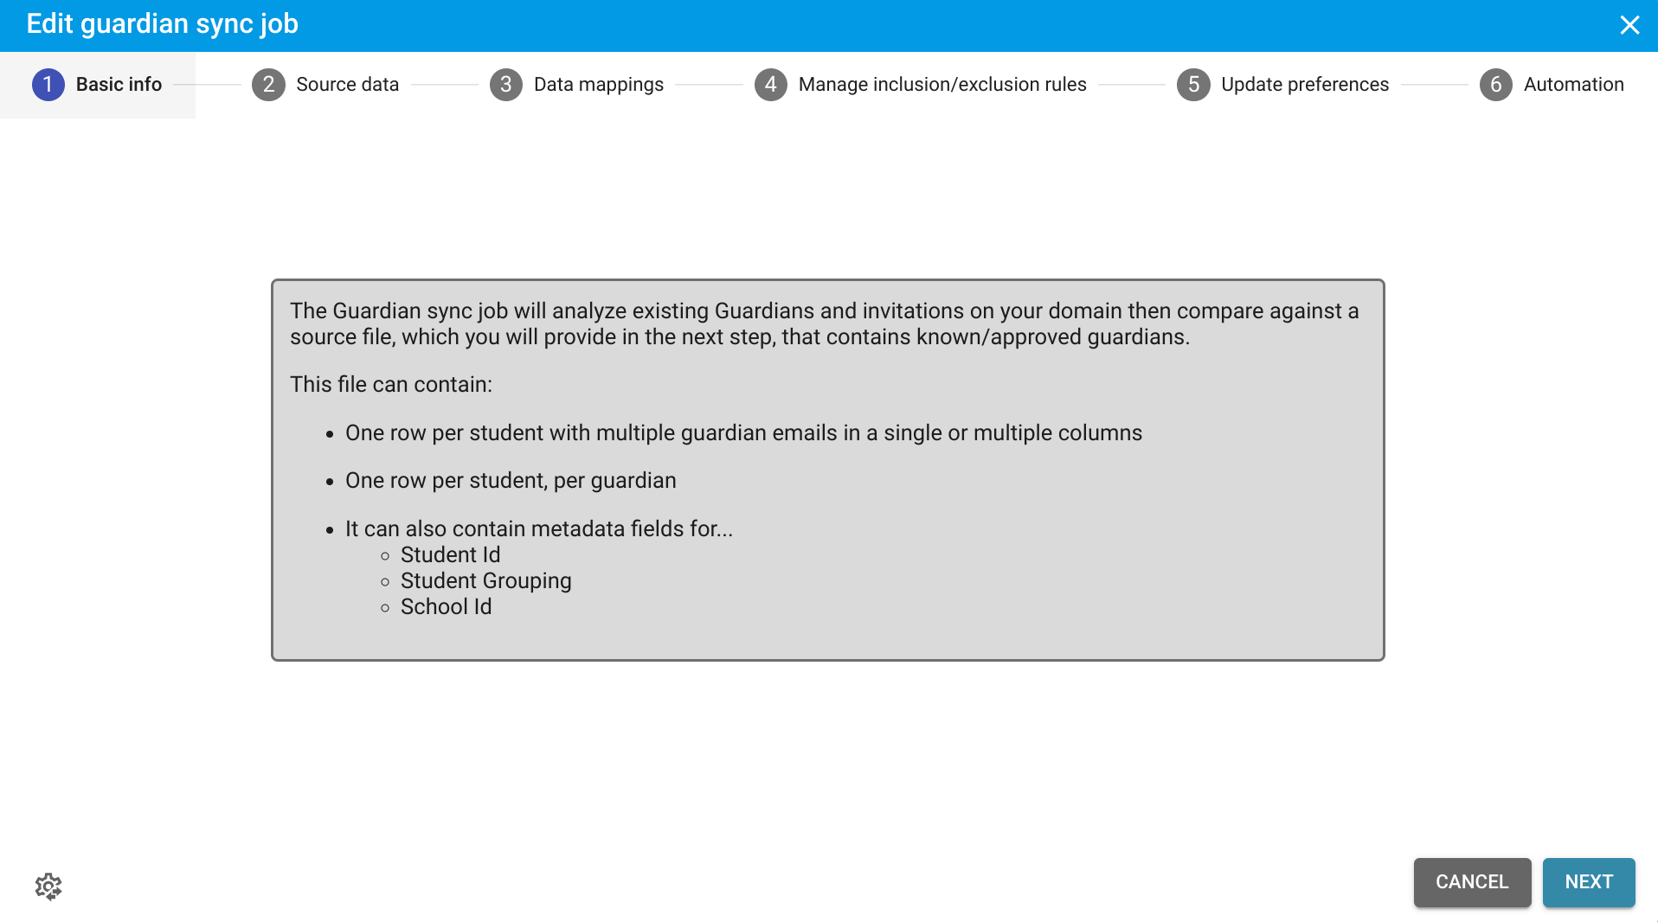Image resolution: width=1658 pixels, height=922 pixels.
Task: Click the step 1 circle icon
Action: [48, 85]
